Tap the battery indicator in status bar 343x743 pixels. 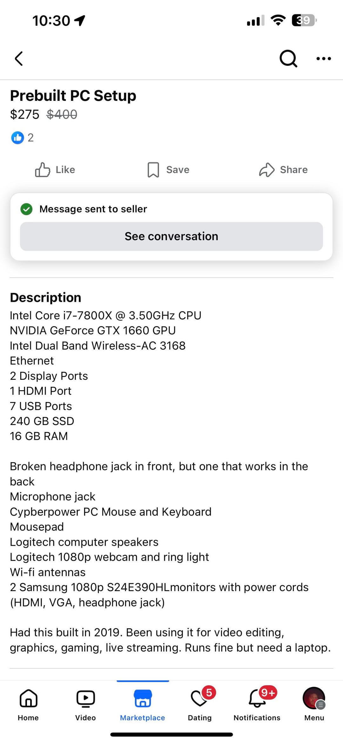(304, 20)
